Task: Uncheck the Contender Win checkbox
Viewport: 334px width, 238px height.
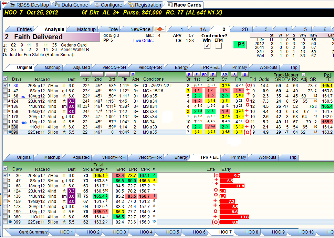Action: pyautogui.click(x=207, y=45)
